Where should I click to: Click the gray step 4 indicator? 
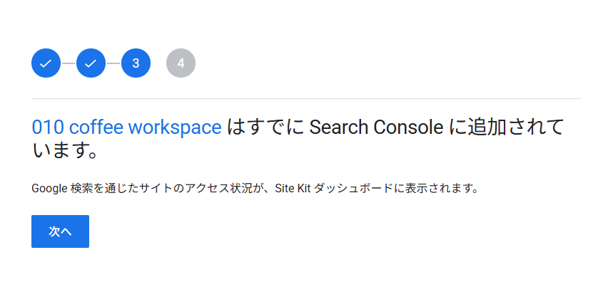[181, 63]
